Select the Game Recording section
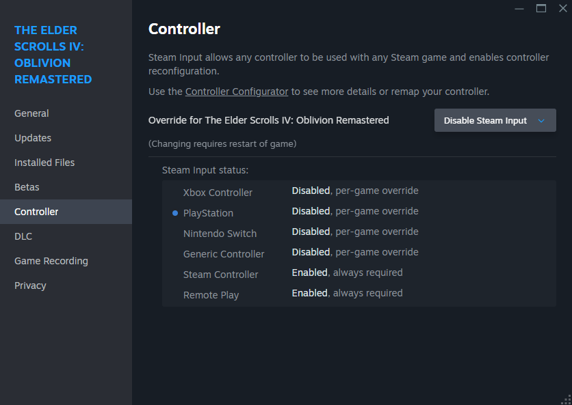The width and height of the screenshot is (572, 405). pos(51,260)
